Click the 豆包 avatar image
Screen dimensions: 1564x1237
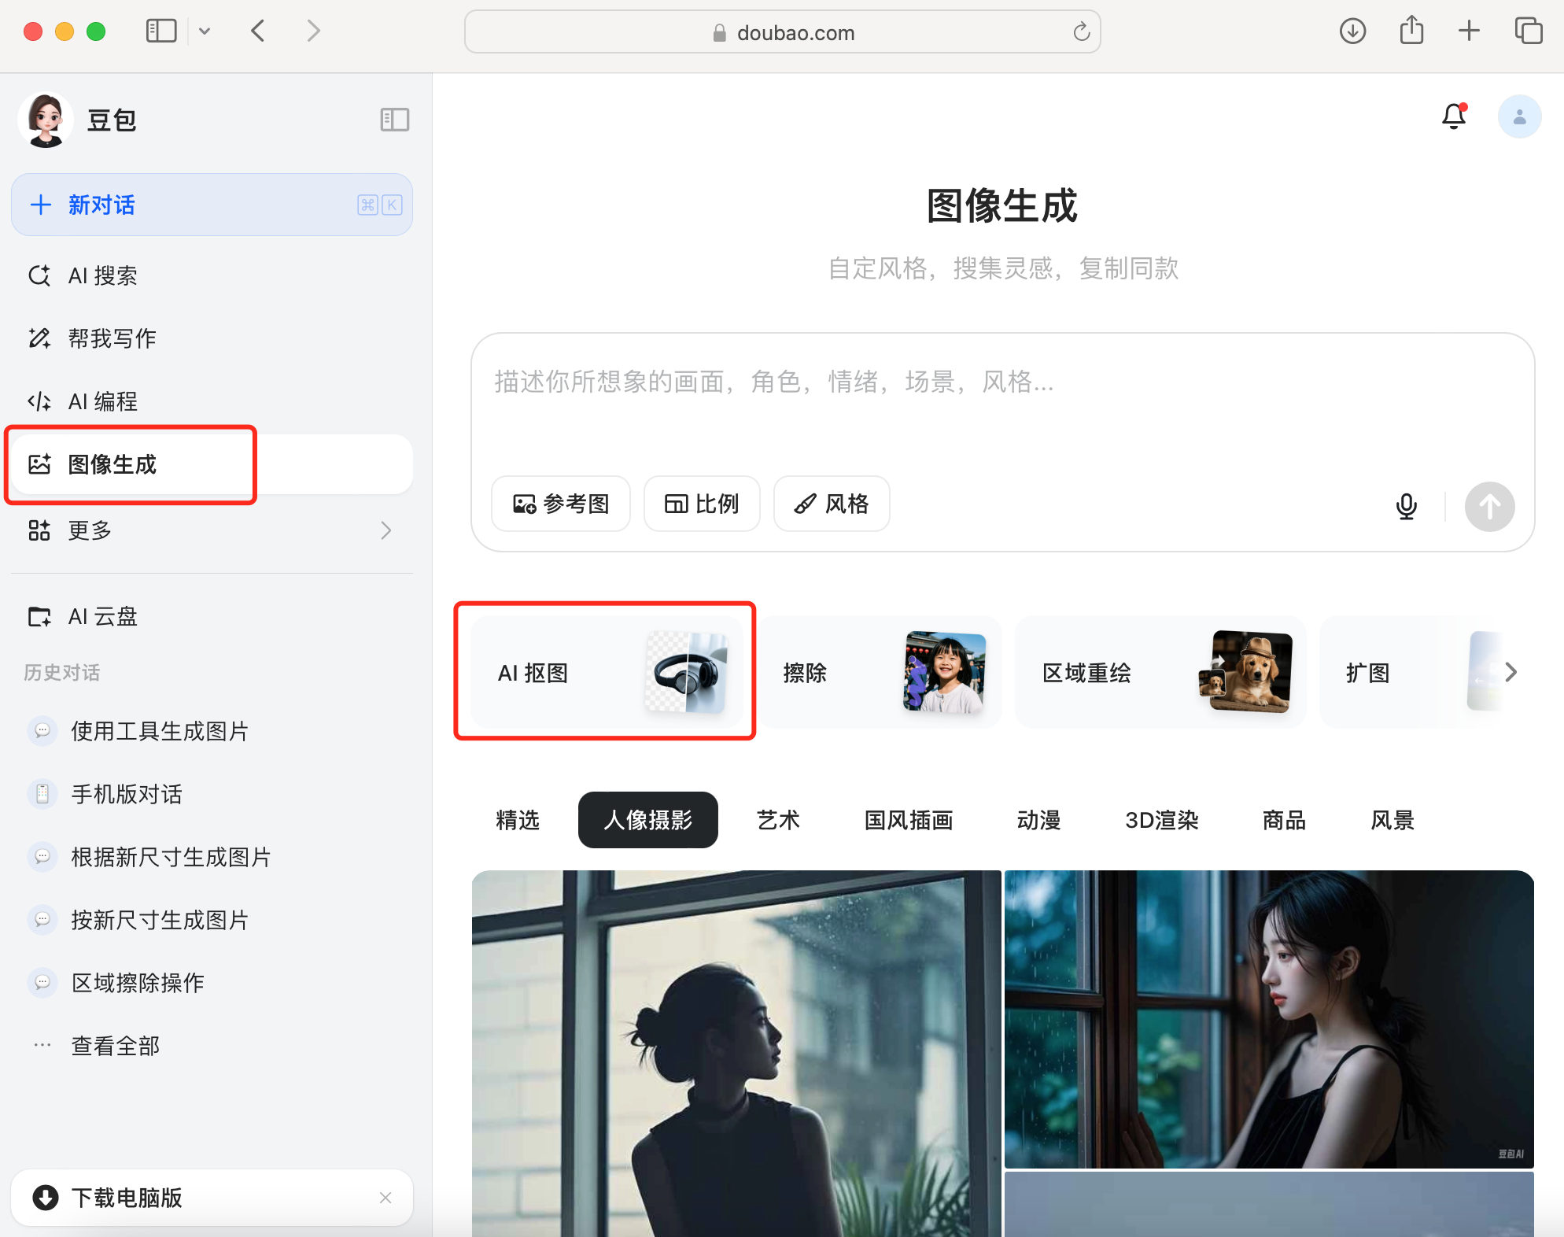click(46, 120)
